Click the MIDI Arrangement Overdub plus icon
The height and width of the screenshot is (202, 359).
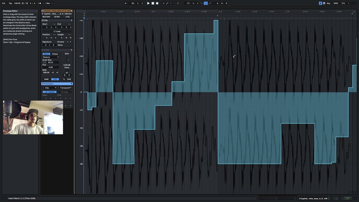[164, 3]
